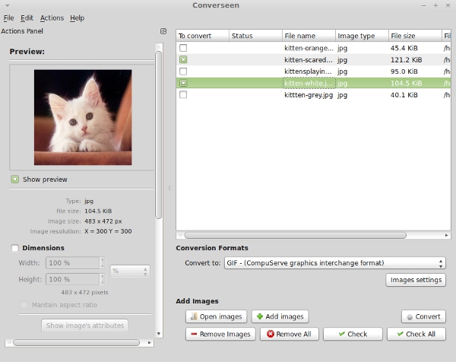Click the green plus Add images button
This screenshot has width=456, height=362.
280,316
